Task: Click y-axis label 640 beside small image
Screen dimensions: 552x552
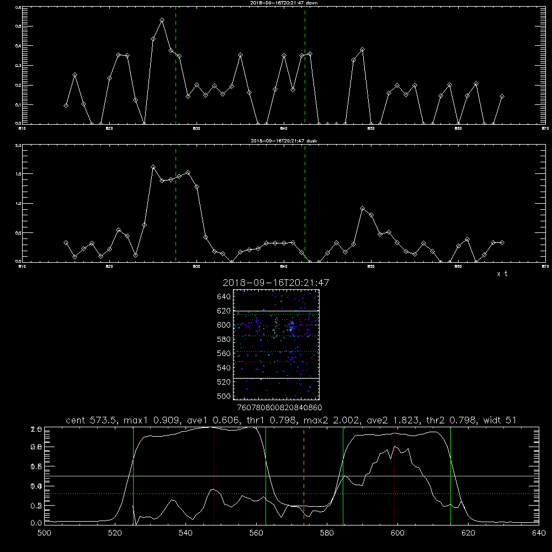Action: click(x=224, y=297)
